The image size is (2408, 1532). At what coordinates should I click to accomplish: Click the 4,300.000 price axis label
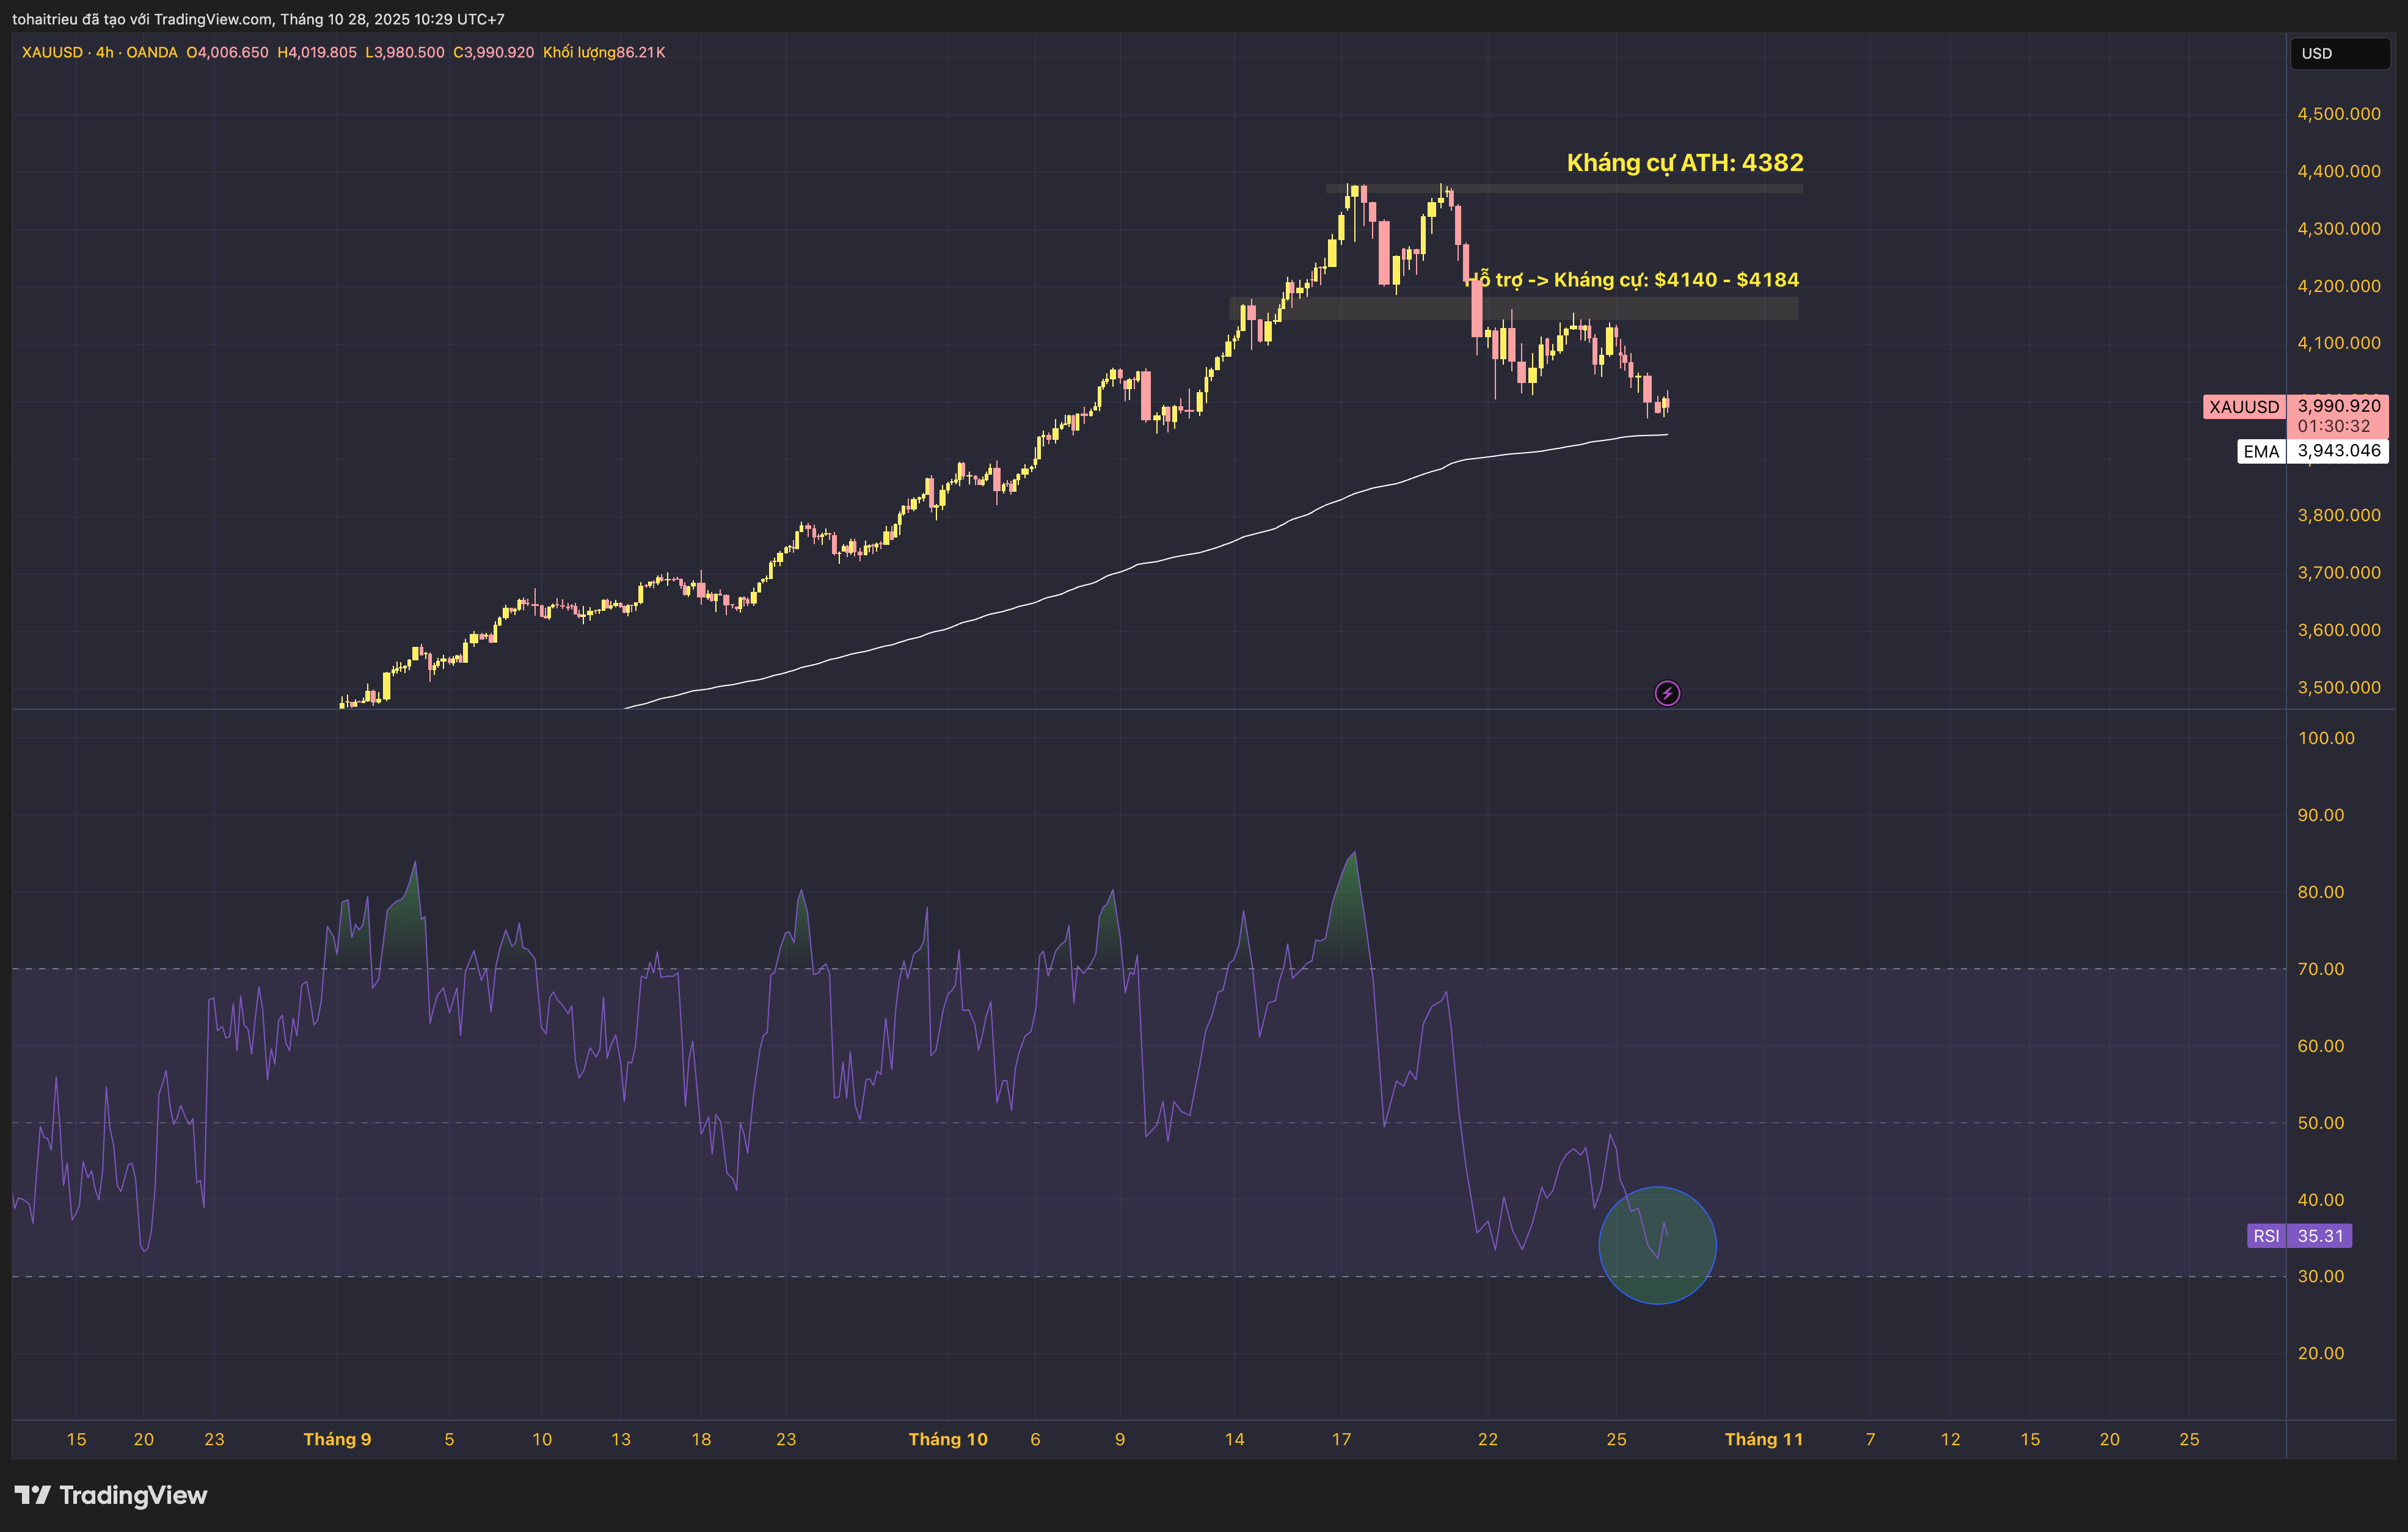coord(2339,229)
